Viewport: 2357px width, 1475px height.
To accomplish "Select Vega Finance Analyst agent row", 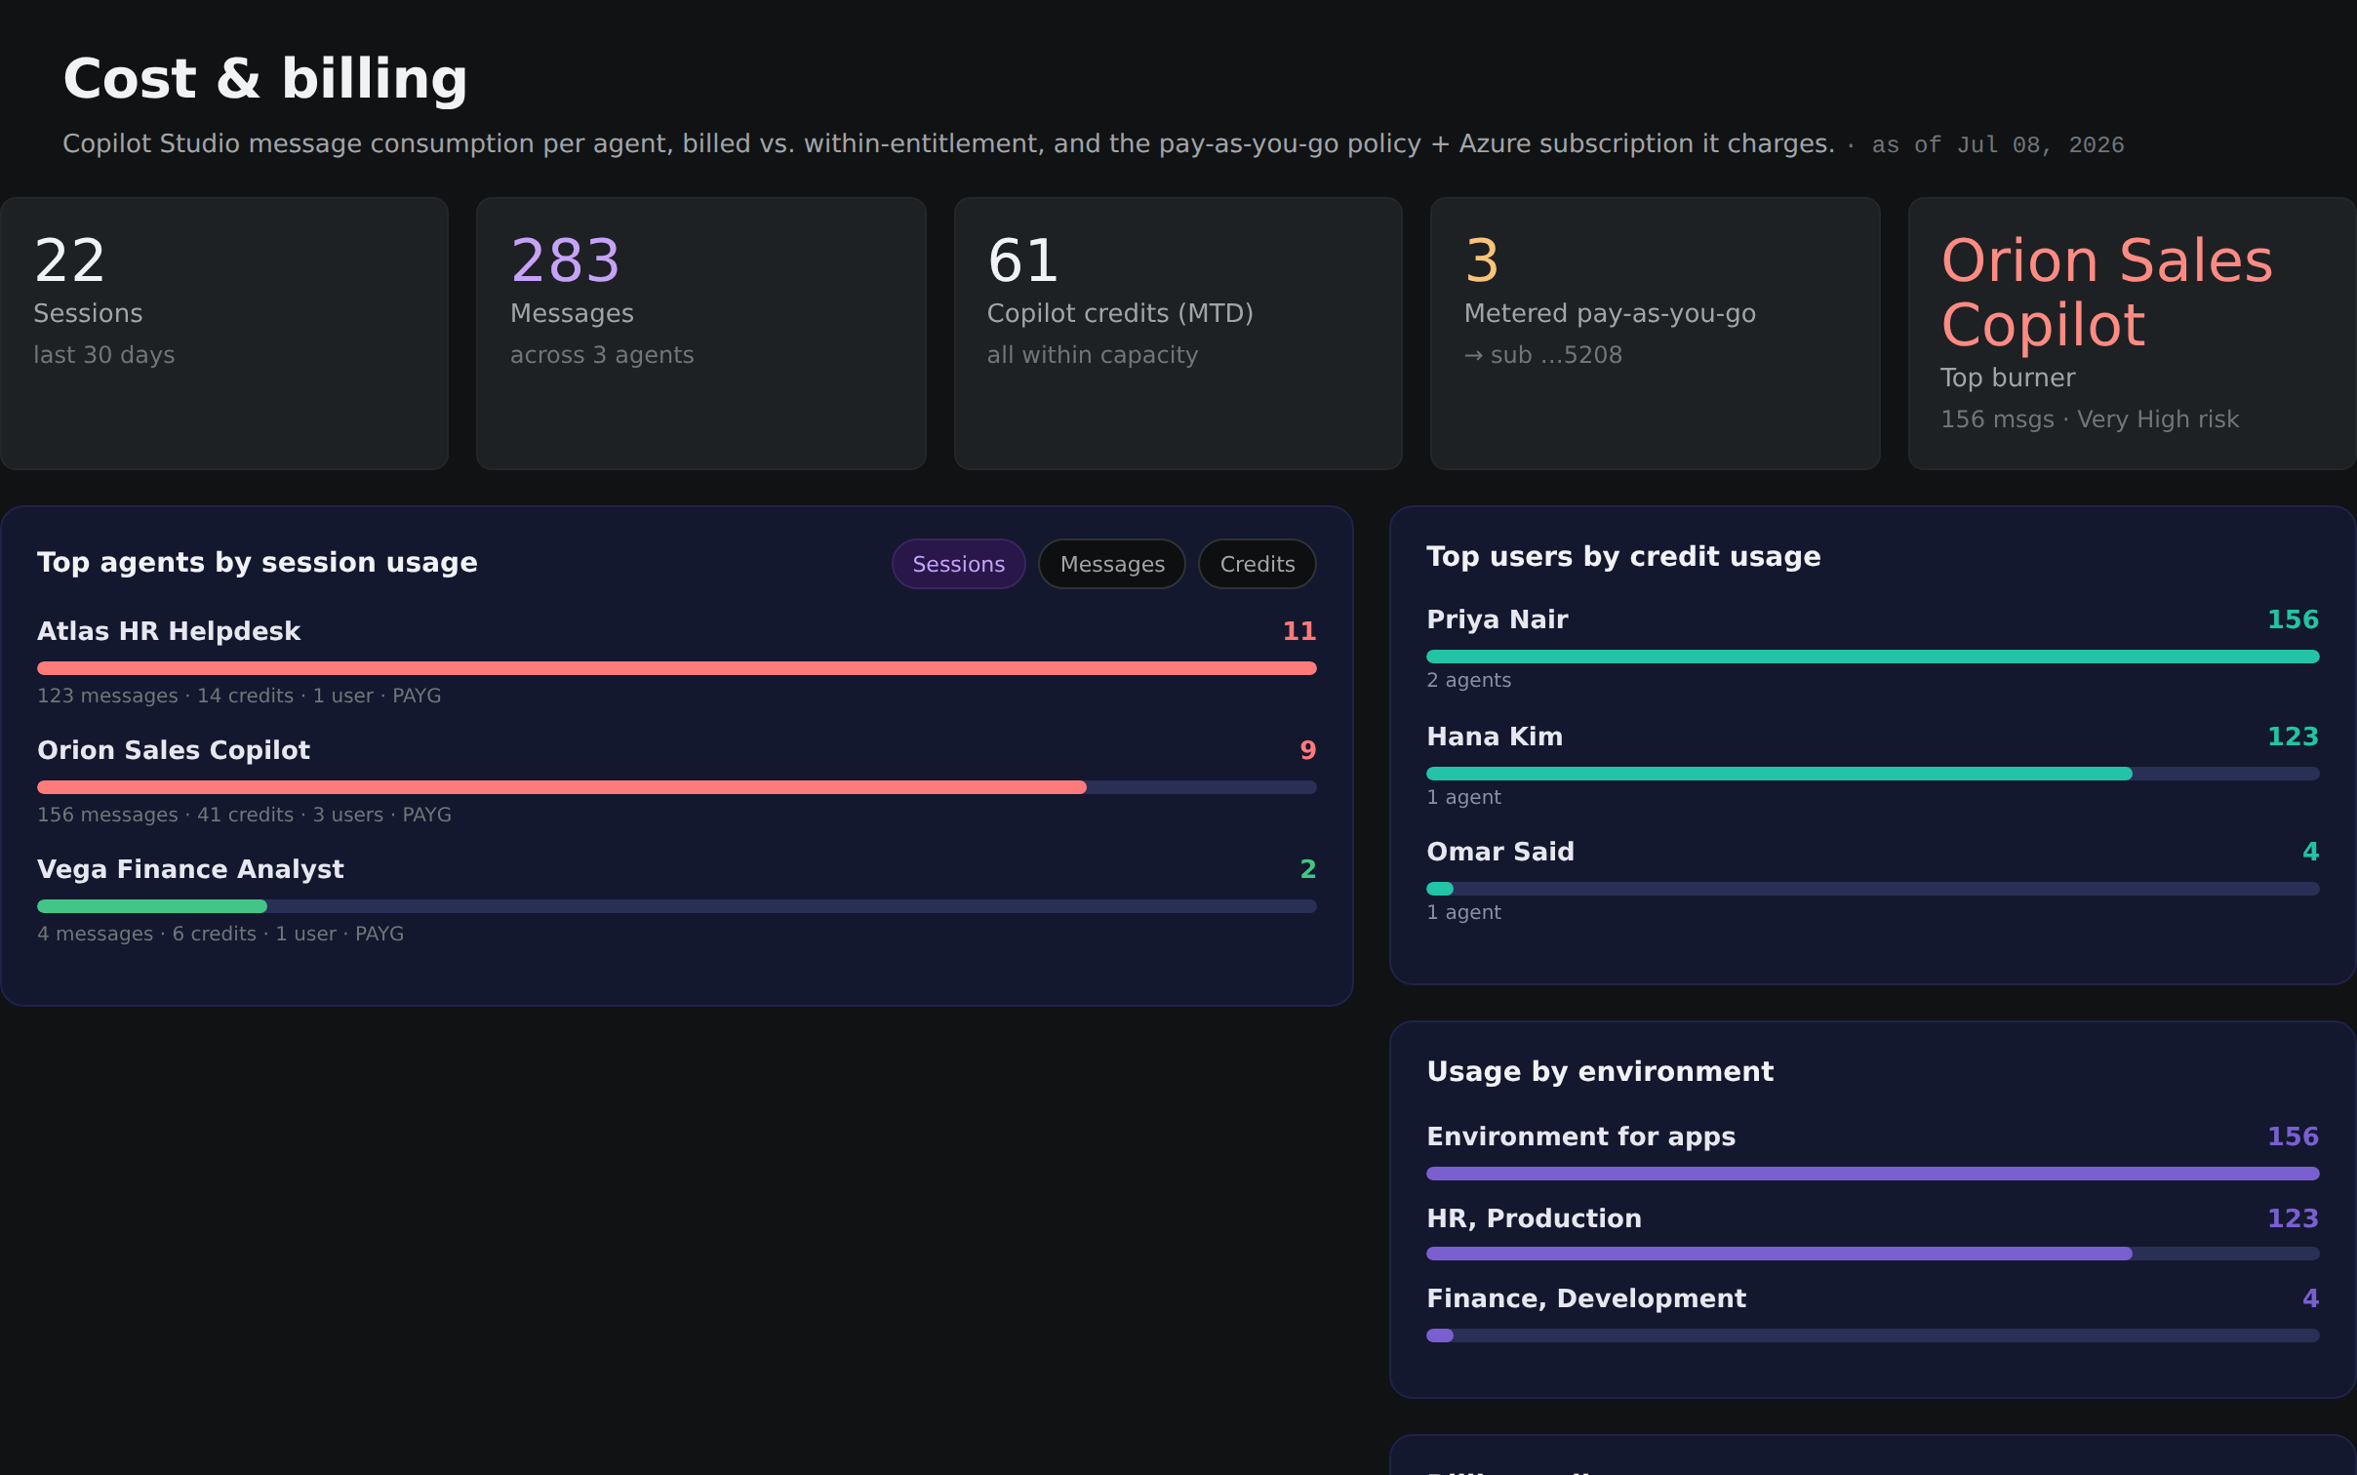I will point(677,898).
